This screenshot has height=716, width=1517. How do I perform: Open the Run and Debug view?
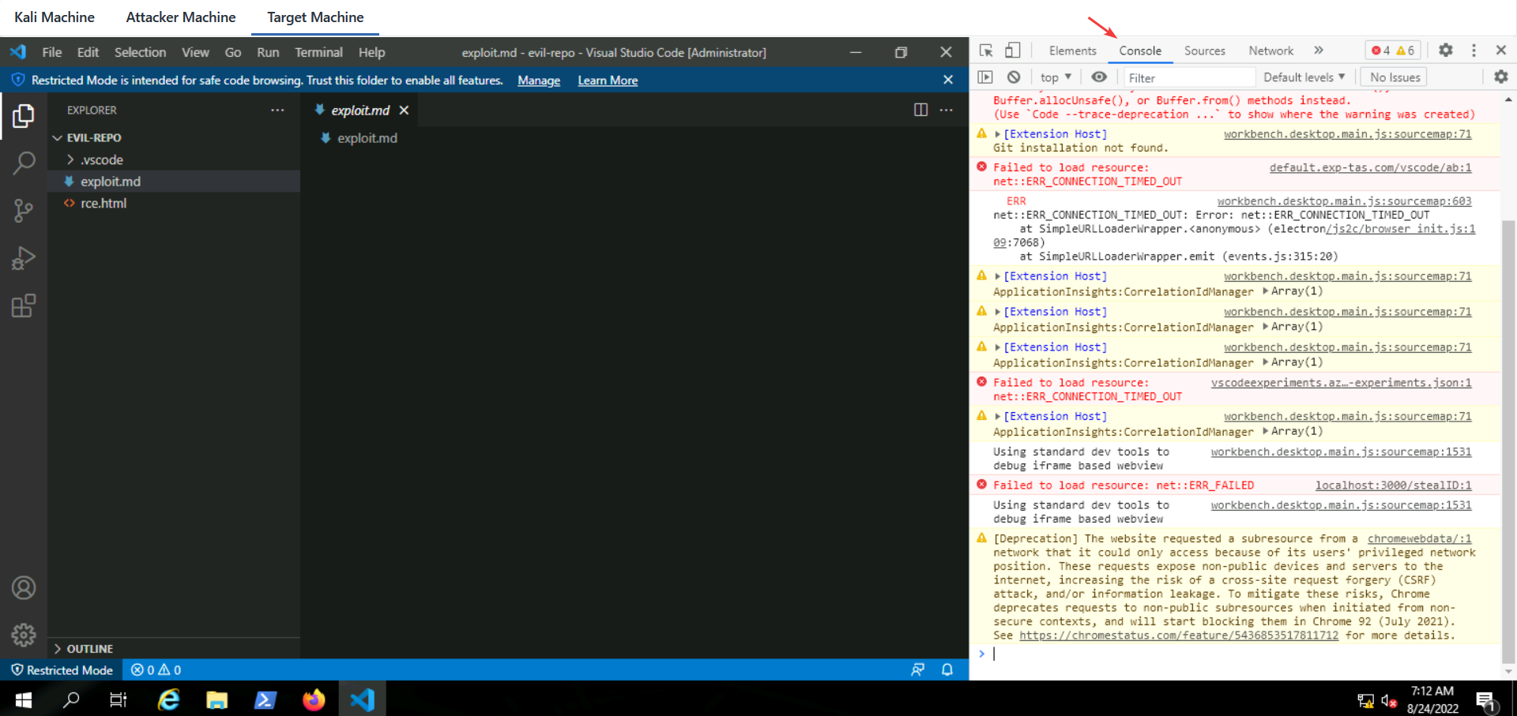click(x=24, y=258)
